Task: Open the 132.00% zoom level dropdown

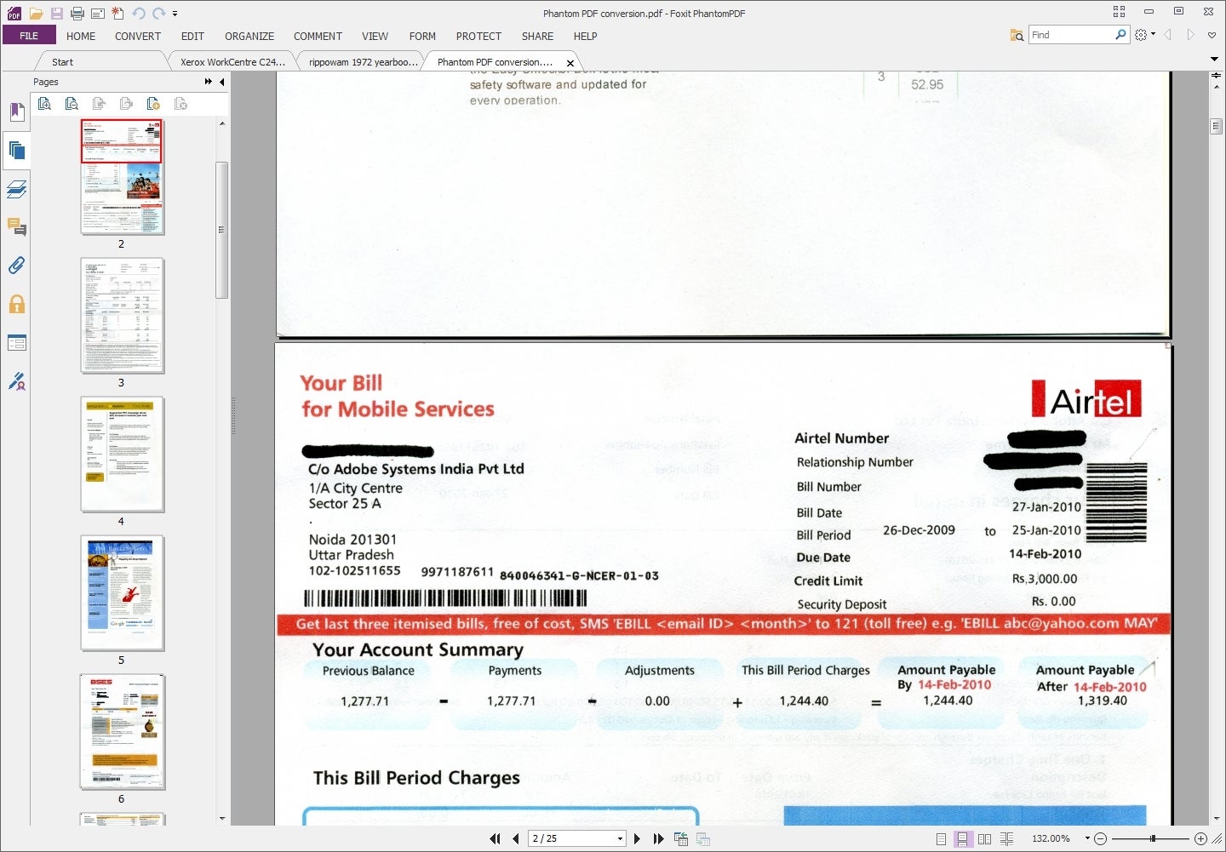Action: tap(1087, 839)
